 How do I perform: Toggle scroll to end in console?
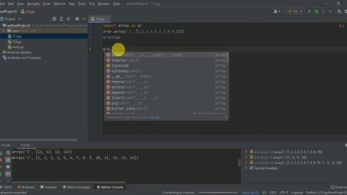click(x=8, y=160)
